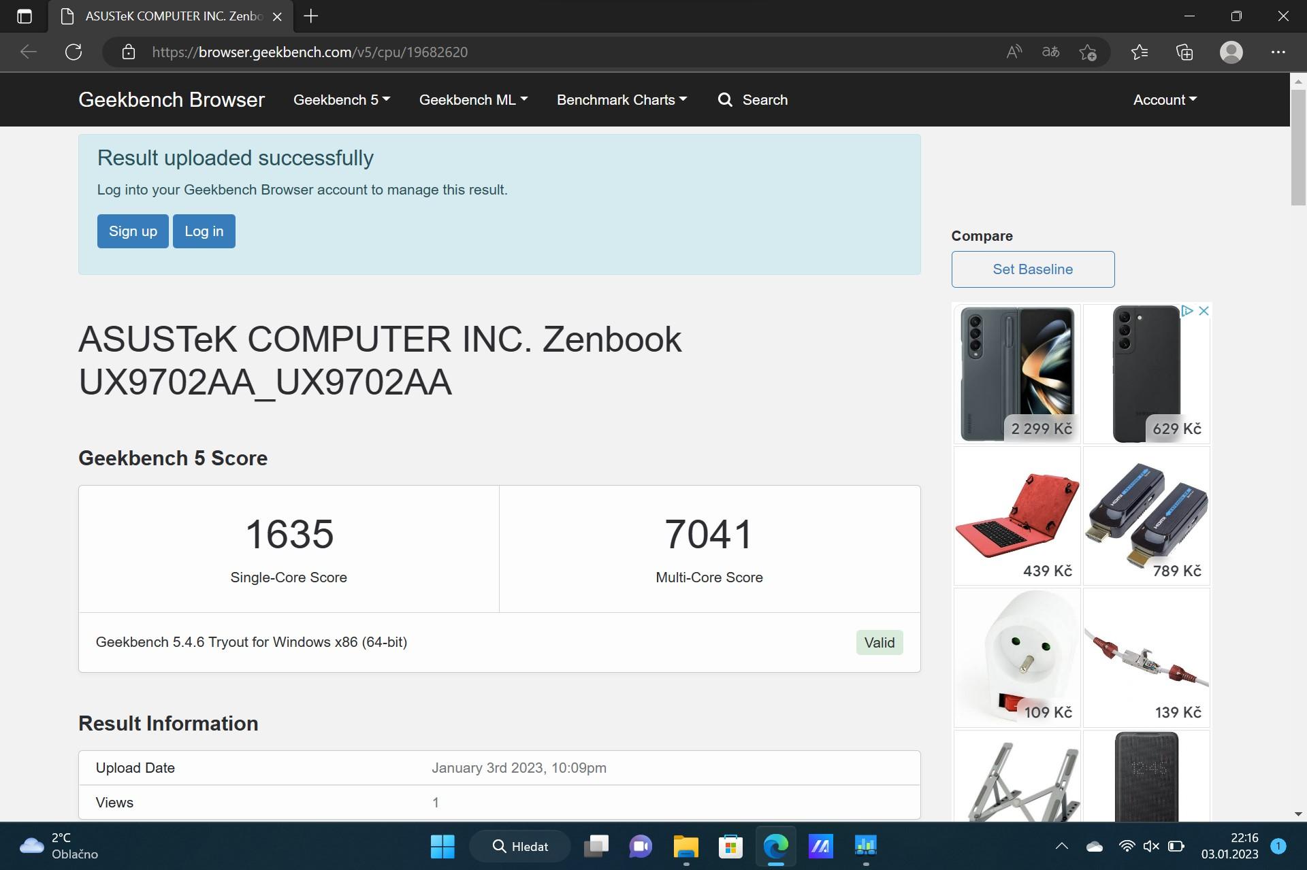
Task: Open Microsoft Store from taskbar
Action: point(730,846)
